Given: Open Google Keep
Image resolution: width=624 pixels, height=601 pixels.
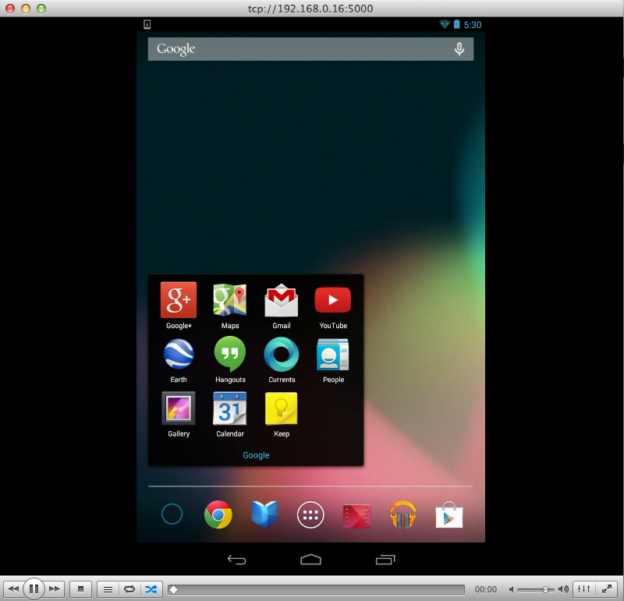Looking at the screenshot, I should (281, 408).
